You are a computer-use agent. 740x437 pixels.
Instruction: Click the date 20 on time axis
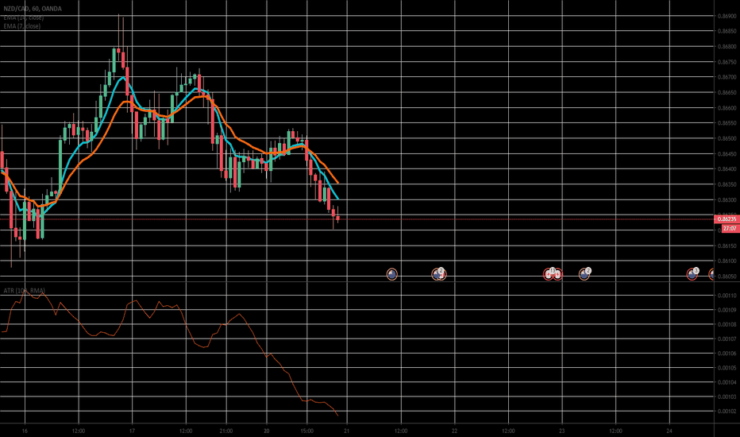point(267,431)
